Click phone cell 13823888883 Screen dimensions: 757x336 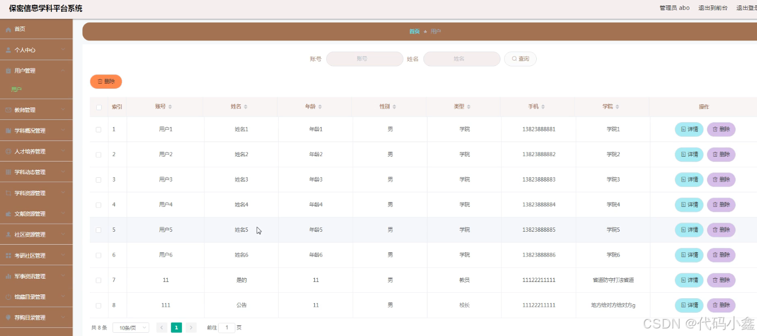(x=539, y=180)
